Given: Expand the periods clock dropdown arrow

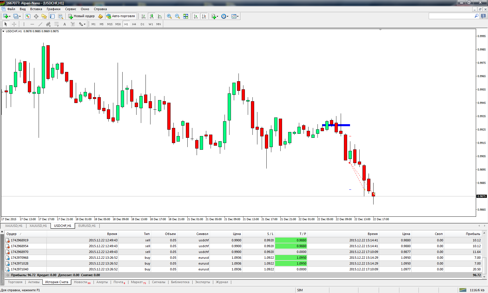Looking at the screenshot, I should (227, 17).
